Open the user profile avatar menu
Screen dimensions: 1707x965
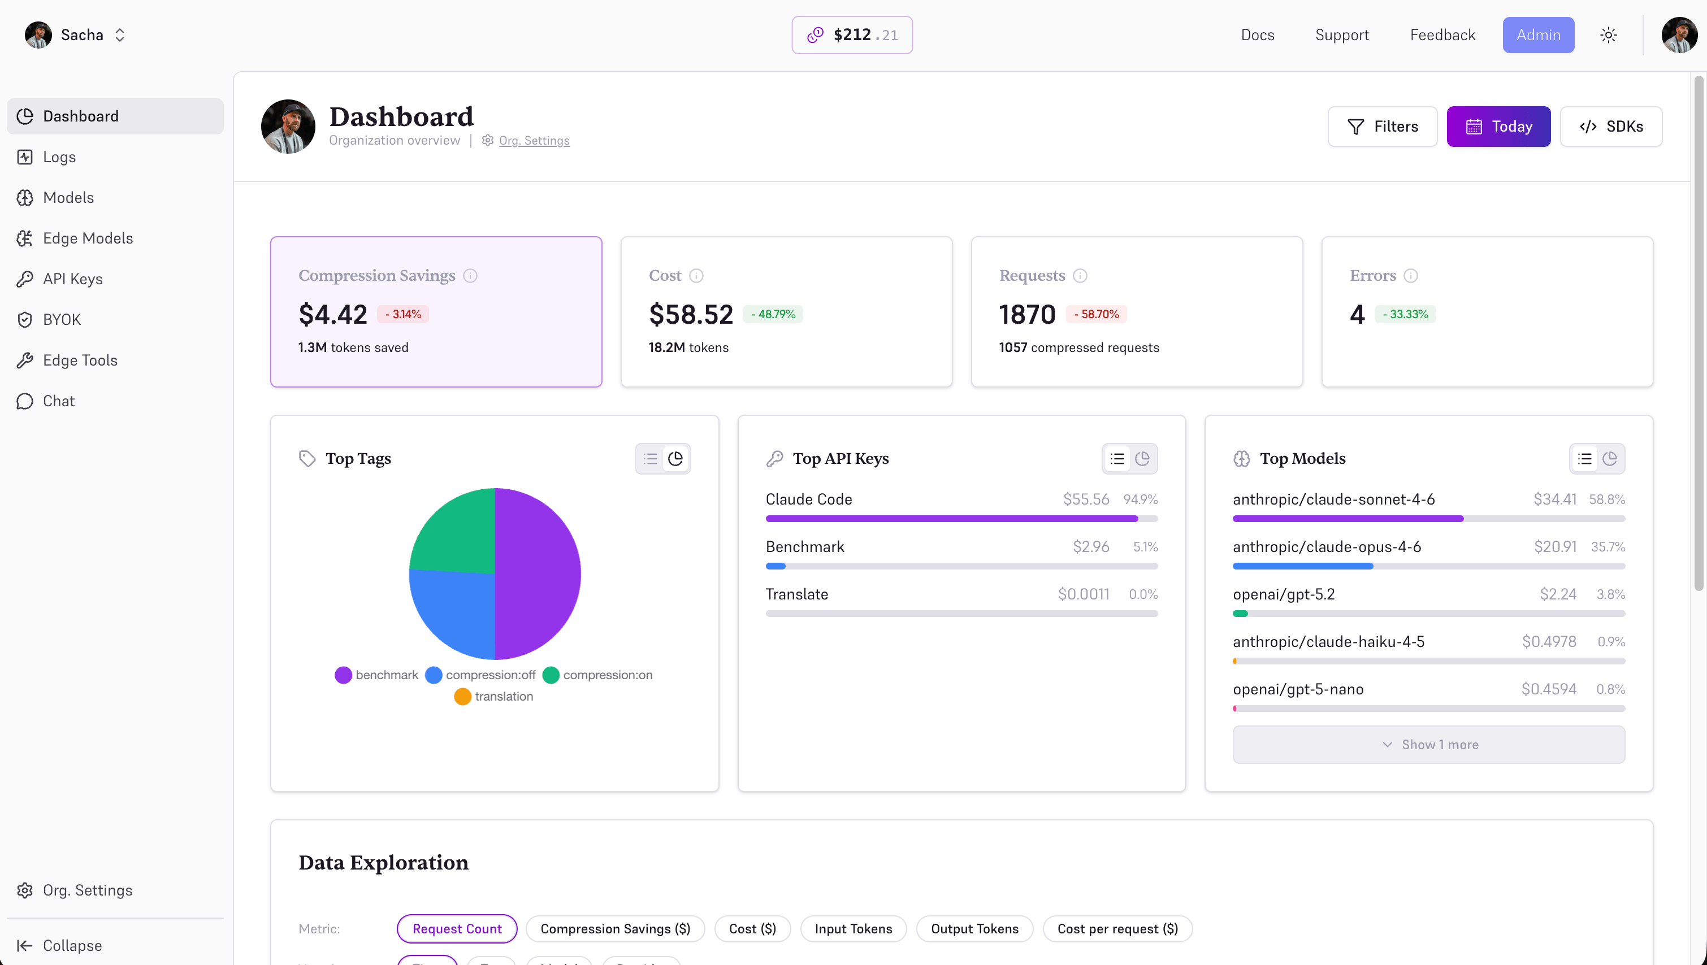coord(1679,35)
